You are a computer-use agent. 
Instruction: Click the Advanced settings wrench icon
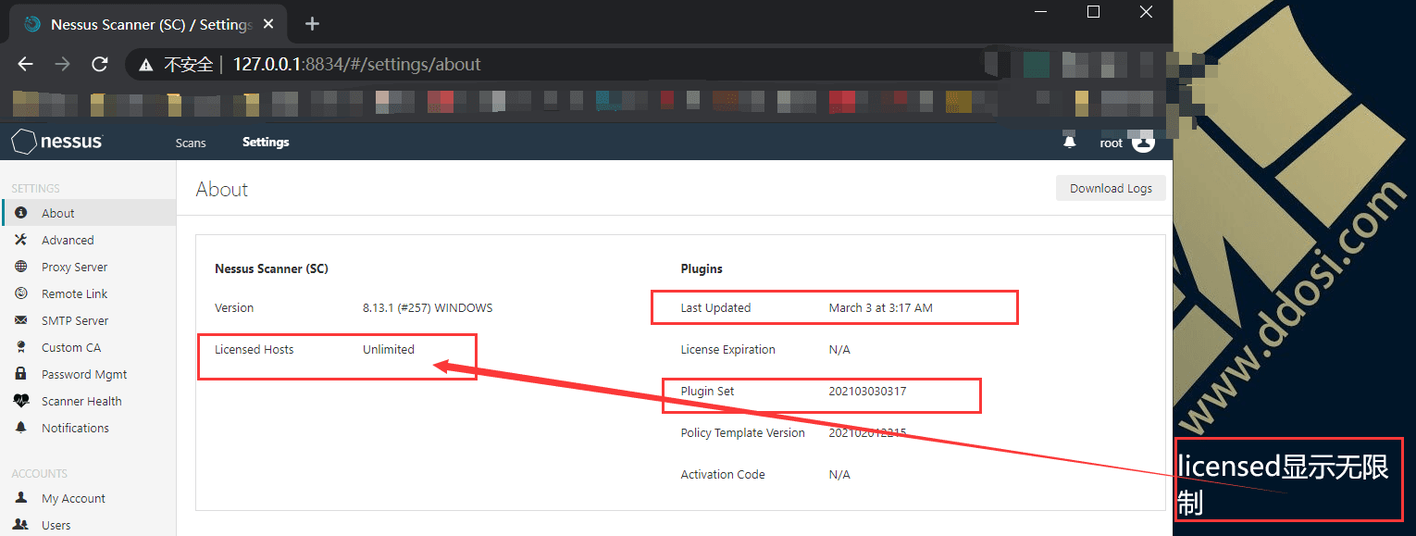click(x=21, y=240)
